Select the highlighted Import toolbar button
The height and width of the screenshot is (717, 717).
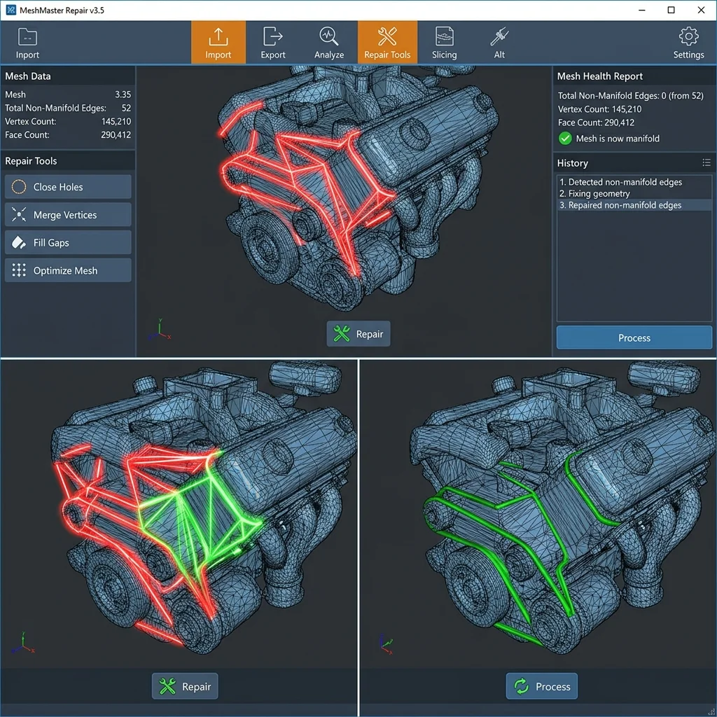[x=218, y=43]
